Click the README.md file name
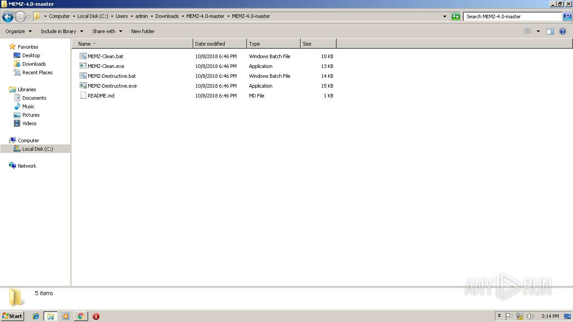573x322 pixels. [x=101, y=96]
